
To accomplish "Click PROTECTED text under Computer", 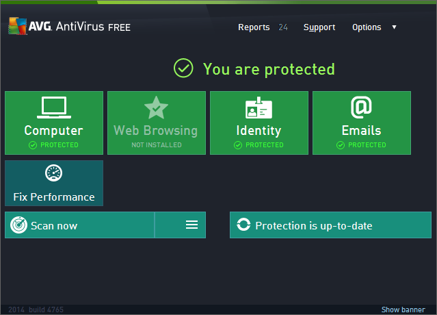I will pyautogui.click(x=59, y=145).
